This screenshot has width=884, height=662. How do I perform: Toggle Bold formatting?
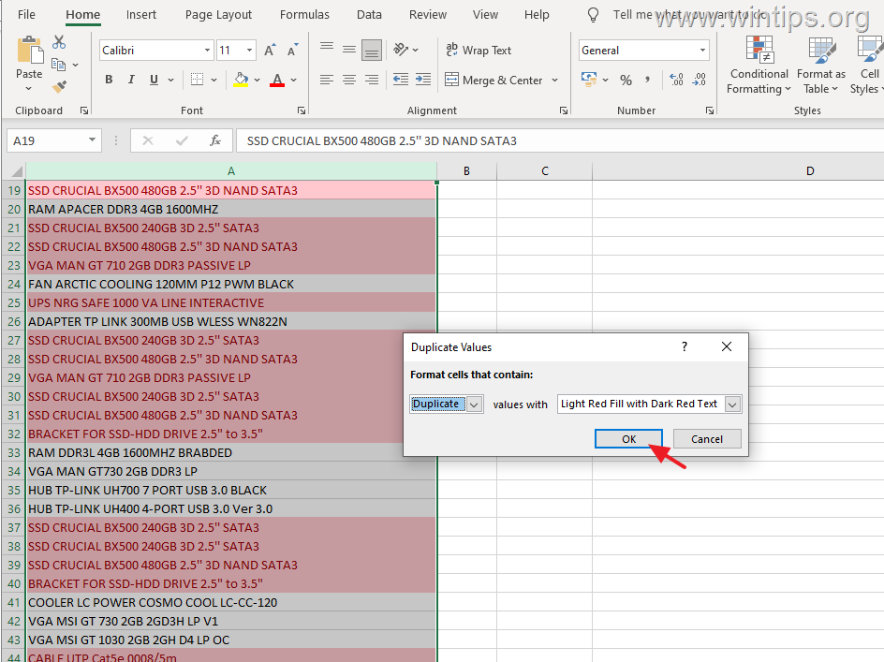point(109,81)
